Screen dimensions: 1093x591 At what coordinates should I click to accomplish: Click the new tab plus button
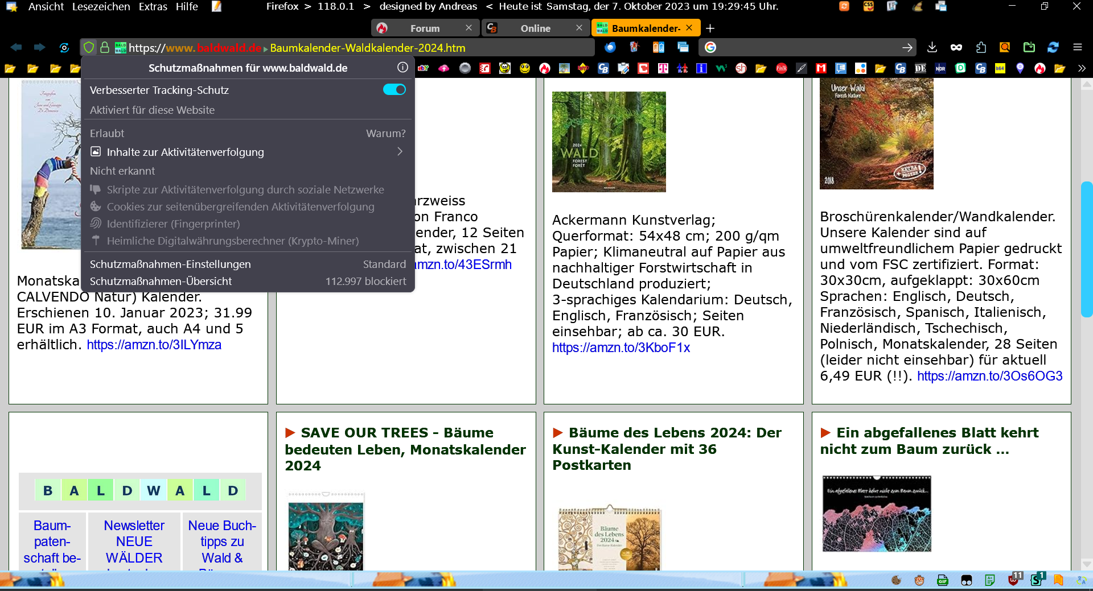(x=710, y=28)
